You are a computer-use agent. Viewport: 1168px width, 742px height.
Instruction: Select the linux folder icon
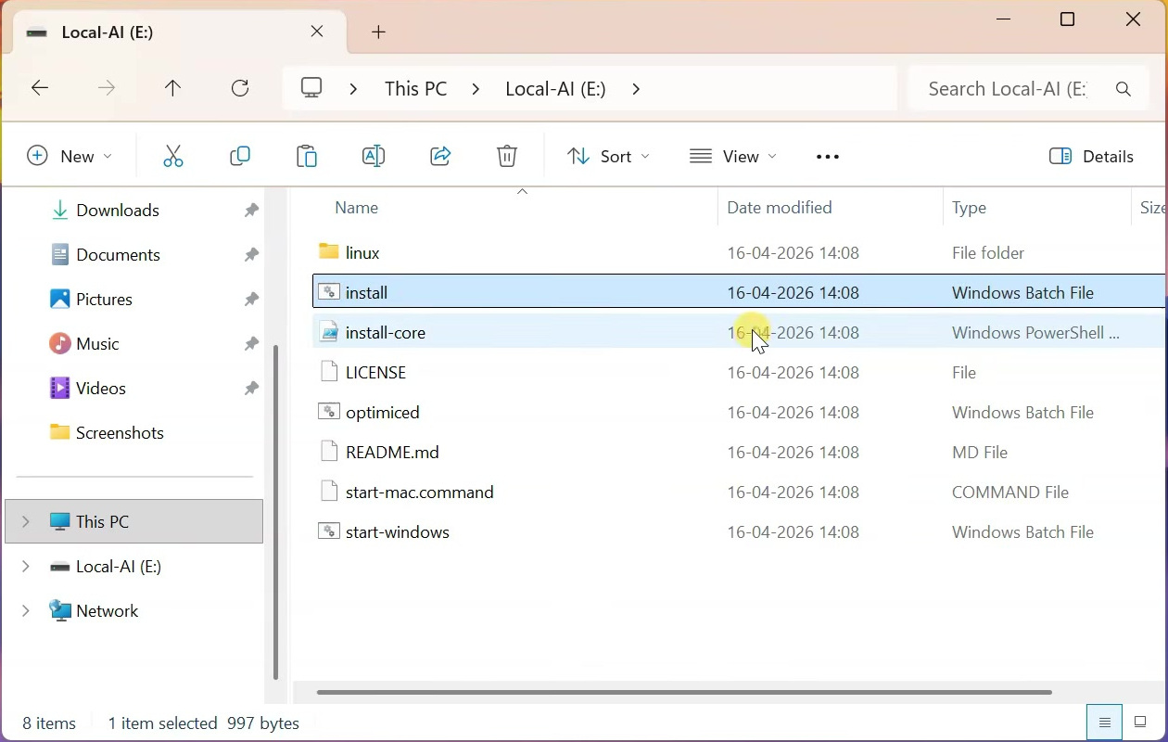(329, 251)
